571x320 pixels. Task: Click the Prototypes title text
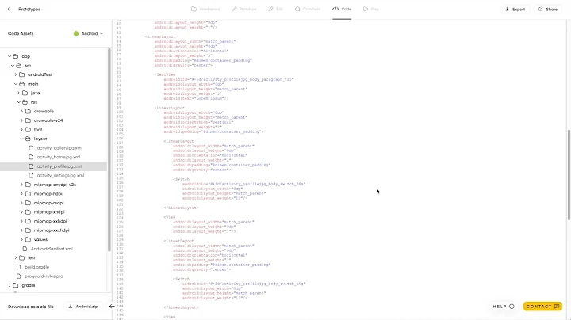point(29,9)
